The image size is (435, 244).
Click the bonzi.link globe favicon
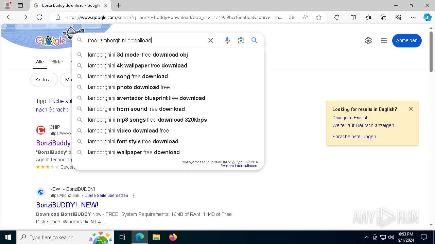tap(41, 192)
